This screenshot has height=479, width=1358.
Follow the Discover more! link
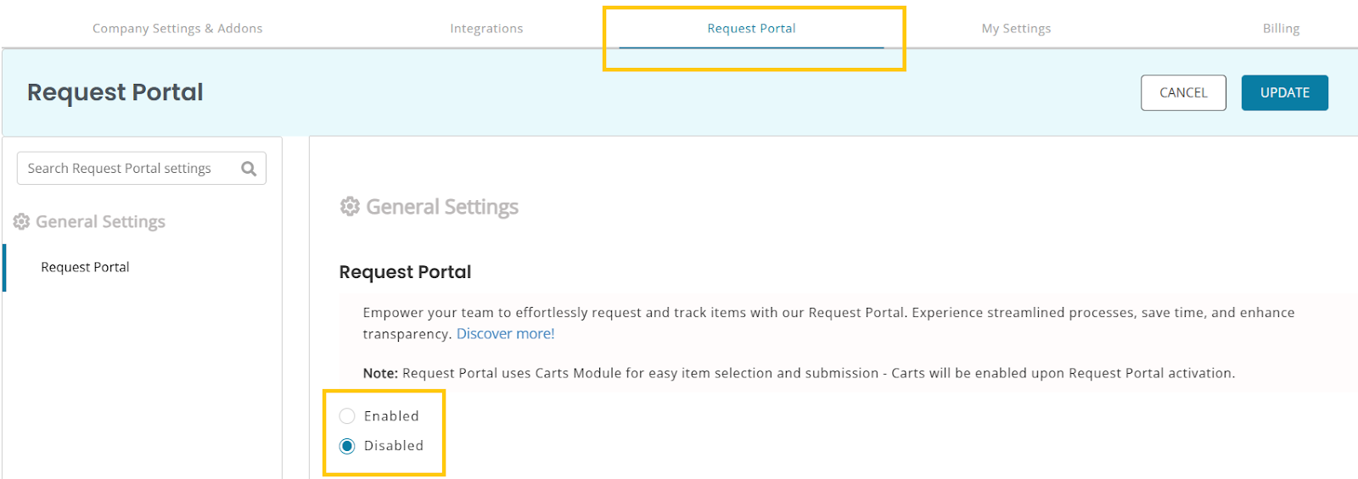pyautogui.click(x=506, y=334)
